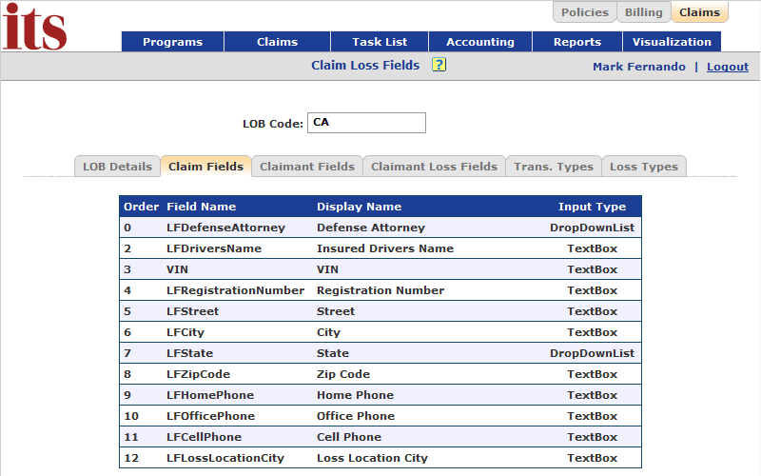Viewport: 761px width, 476px height.
Task: Click order number 0 cell
Action: (x=127, y=228)
